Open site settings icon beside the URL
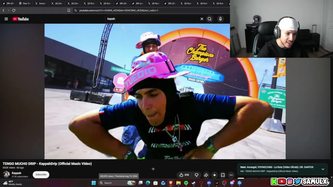Image resolution: width=333 pixels, height=187 pixels. pyautogui.click(x=75, y=10)
